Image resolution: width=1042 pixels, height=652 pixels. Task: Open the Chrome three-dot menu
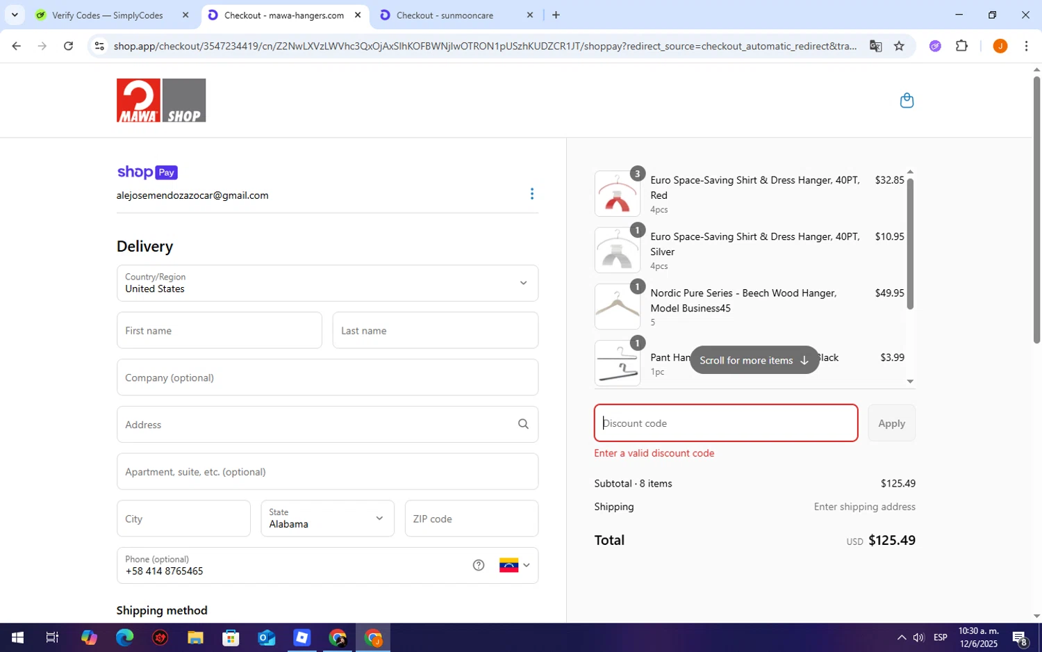coord(1026,46)
